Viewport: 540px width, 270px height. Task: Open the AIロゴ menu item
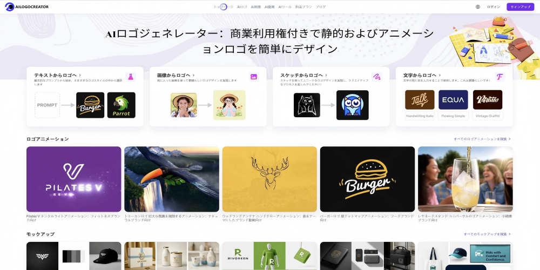242,7
